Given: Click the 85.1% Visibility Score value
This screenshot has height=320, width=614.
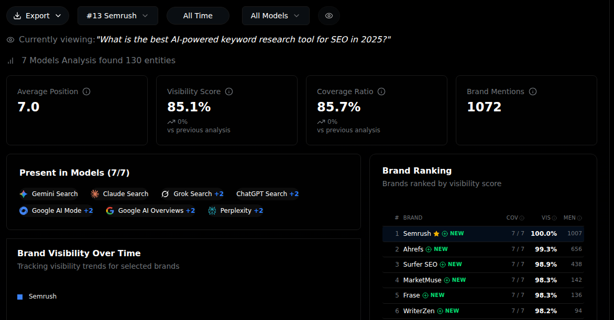Looking at the screenshot, I should tap(189, 107).
